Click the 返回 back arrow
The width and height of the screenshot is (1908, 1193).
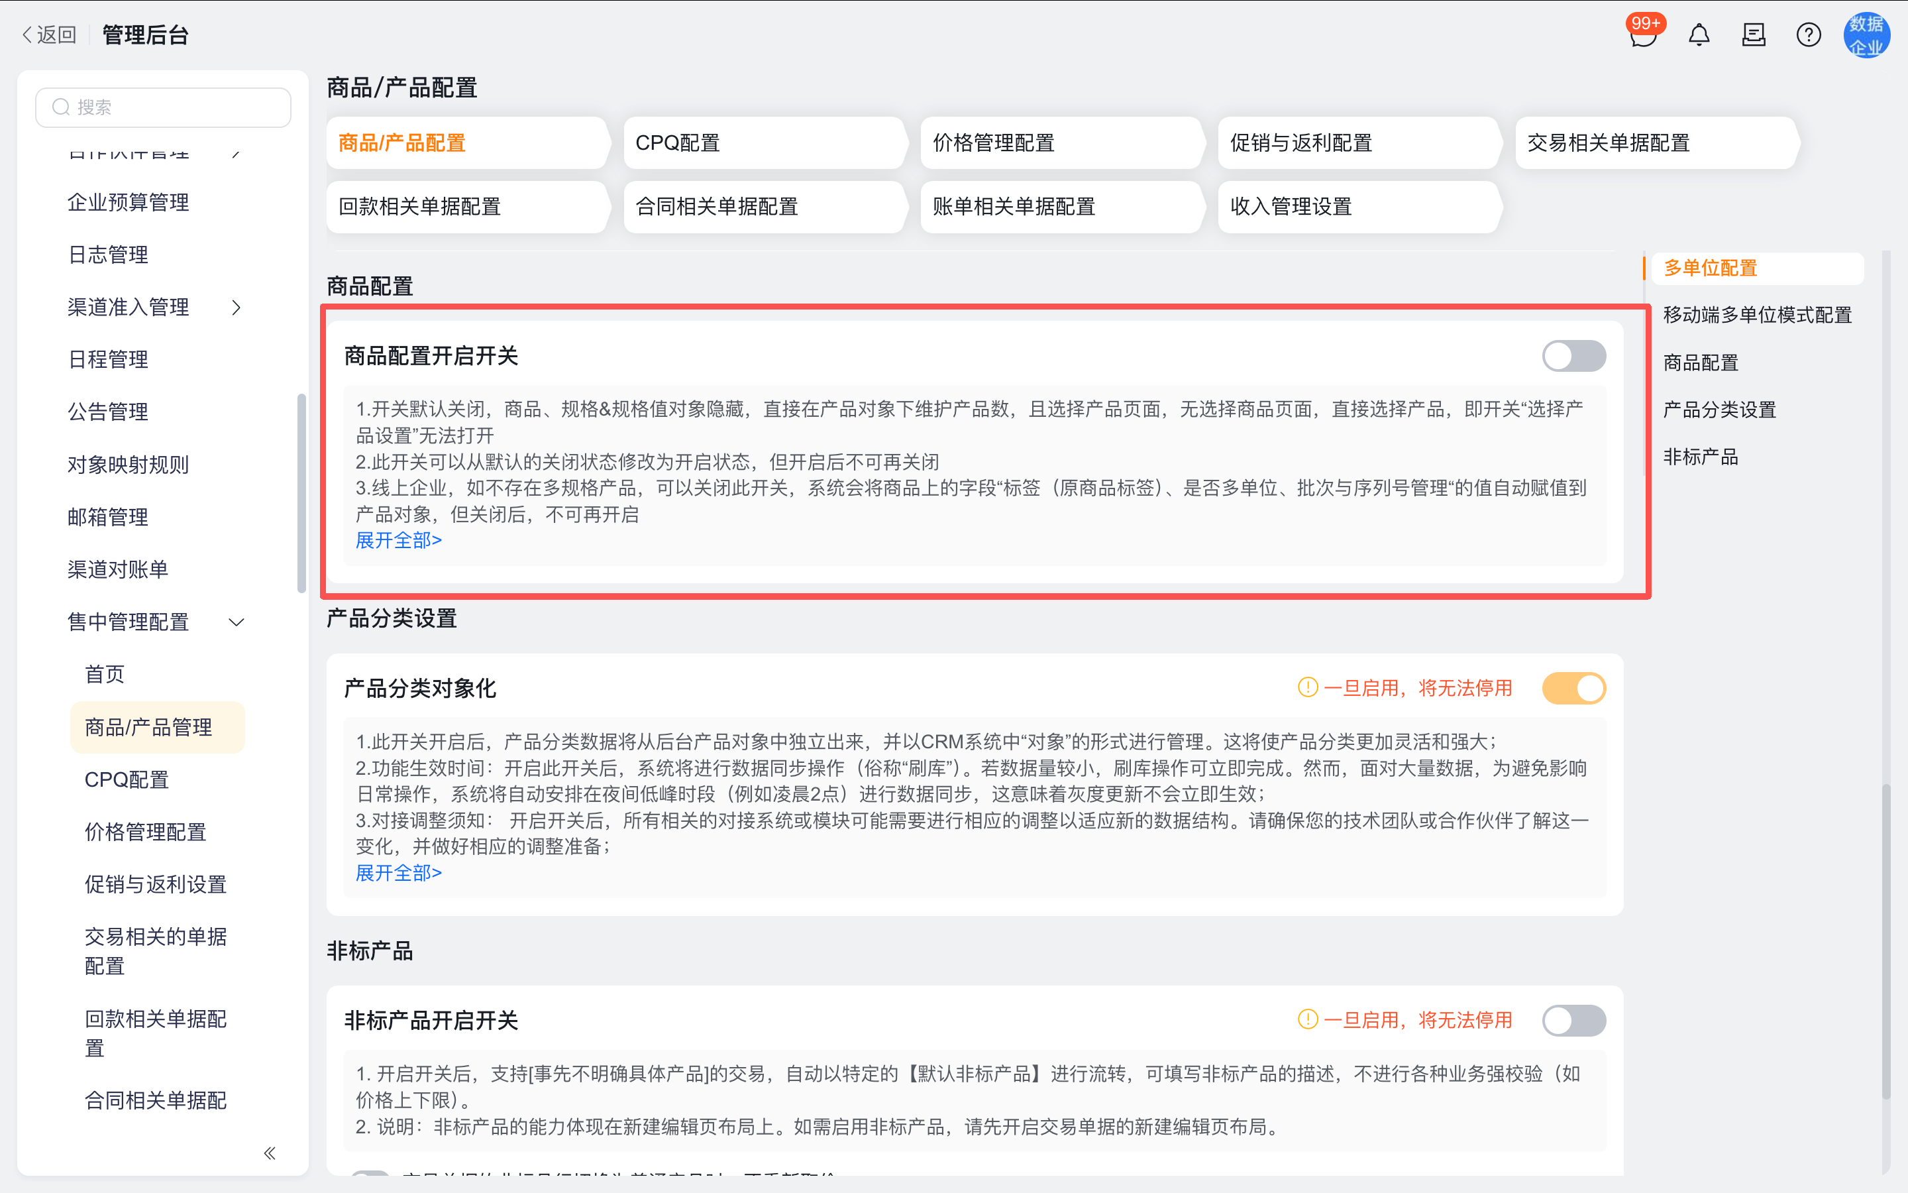point(49,34)
